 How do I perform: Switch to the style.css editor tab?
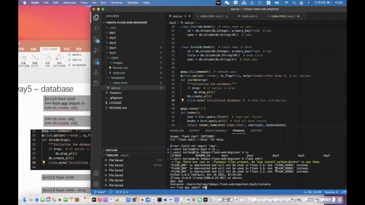pyautogui.click(x=248, y=17)
